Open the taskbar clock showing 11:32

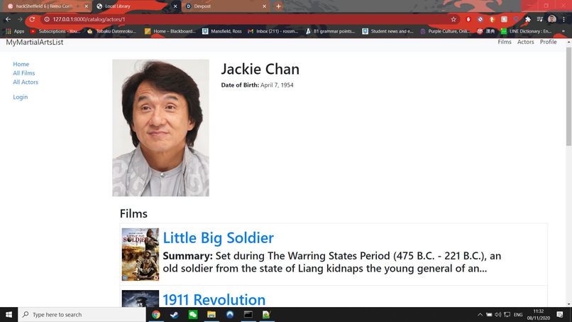click(539, 315)
